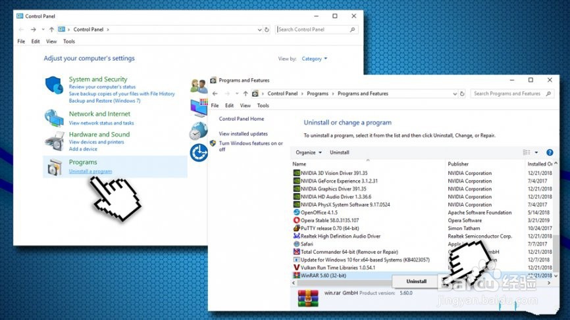Open File menu in Programs and Features
The height and width of the screenshot is (320, 570).
[215, 106]
